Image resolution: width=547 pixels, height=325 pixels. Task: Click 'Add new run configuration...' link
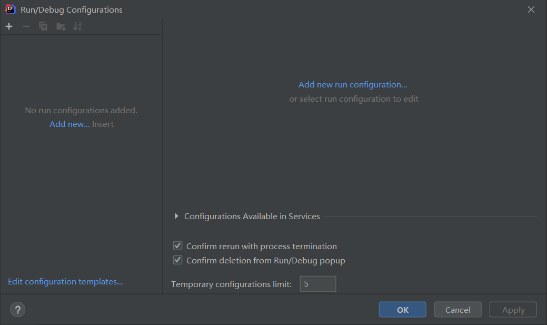(353, 84)
